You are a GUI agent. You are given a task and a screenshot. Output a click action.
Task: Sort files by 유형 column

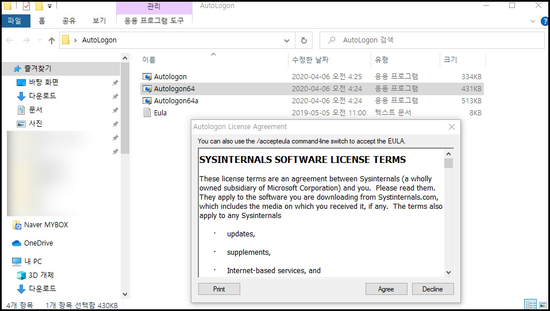pos(382,60)
